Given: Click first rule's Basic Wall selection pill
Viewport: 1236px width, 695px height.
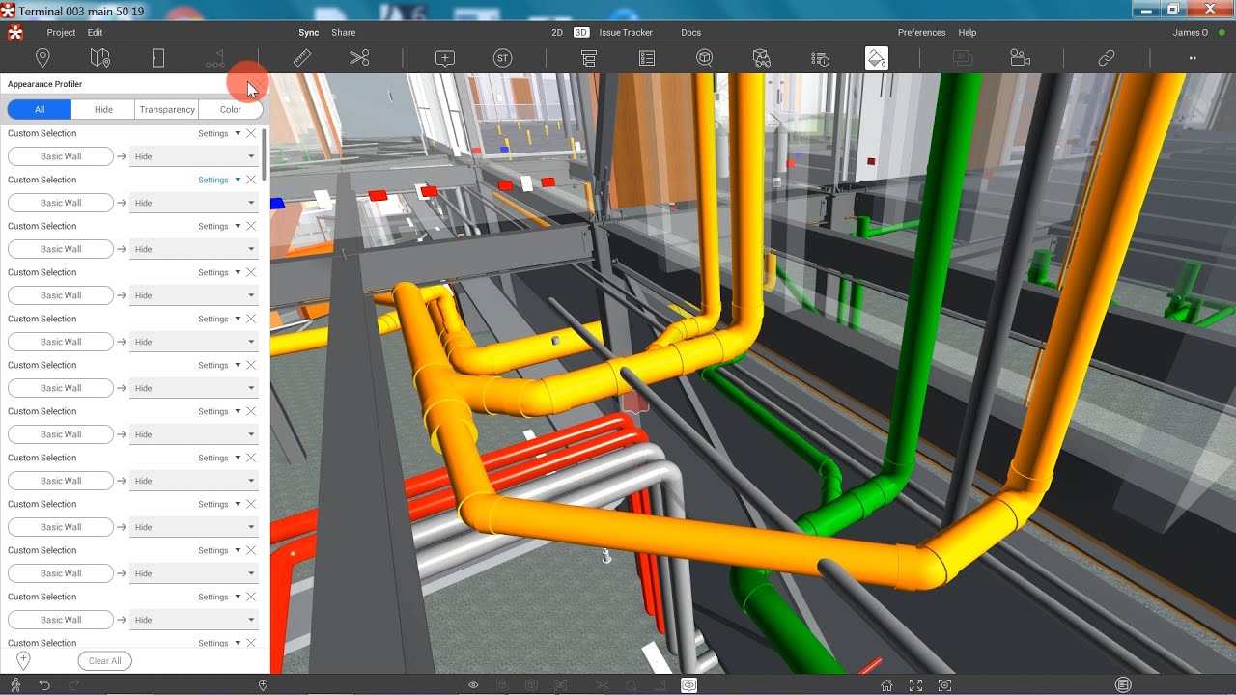Looking at the screenshot, I should click(x=61, y=156).
